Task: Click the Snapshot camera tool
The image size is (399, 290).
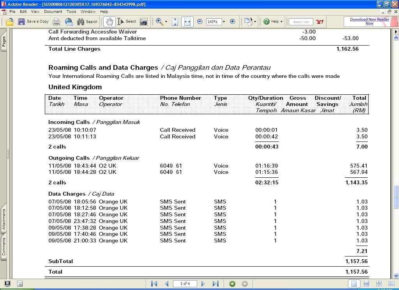Action: pyautogui.click(x=144, y=22)
